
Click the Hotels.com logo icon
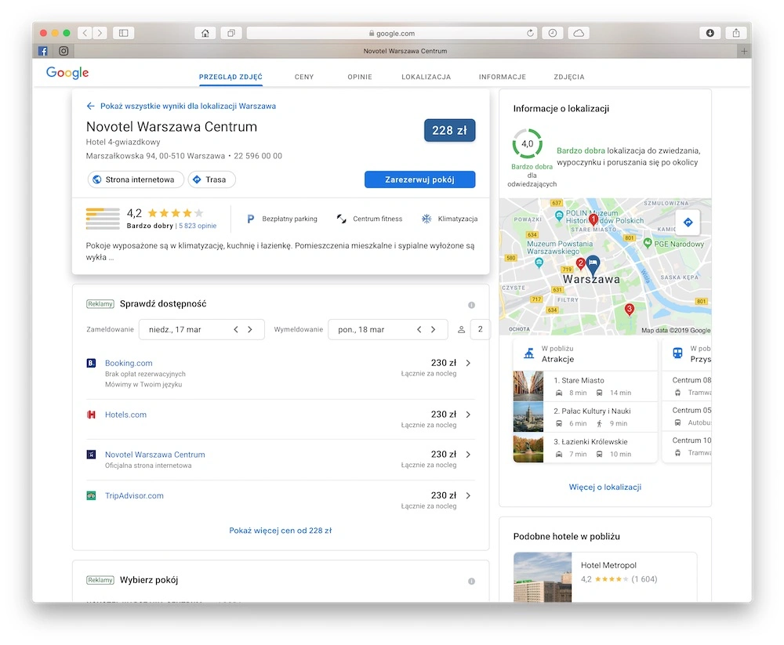point(91,415)
